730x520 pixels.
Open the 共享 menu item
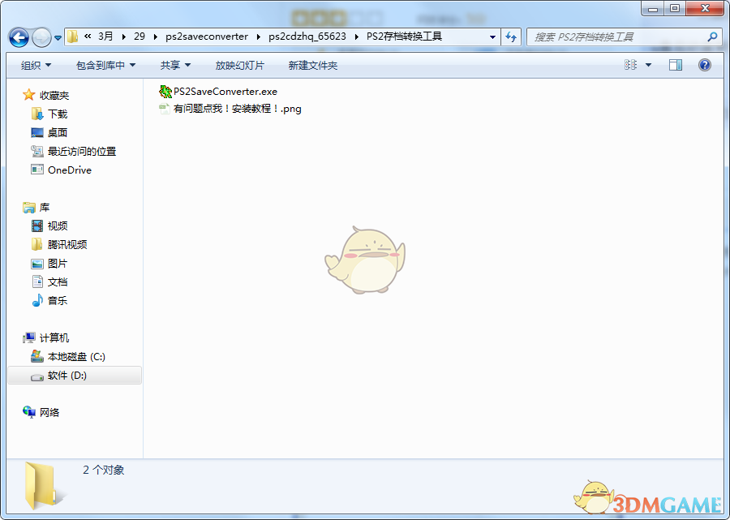pyautogui.click(x=173, y=65)
